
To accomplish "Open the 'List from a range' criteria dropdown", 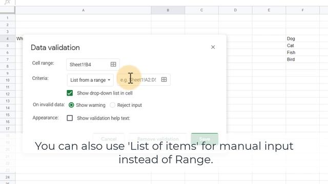I will click(90, 80).
